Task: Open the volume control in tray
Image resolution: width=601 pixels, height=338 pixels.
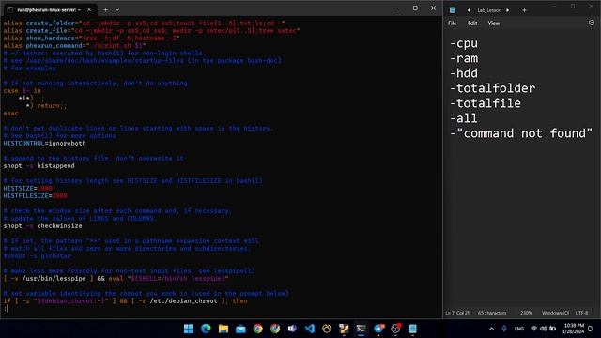Action: [x=543, y=329]
